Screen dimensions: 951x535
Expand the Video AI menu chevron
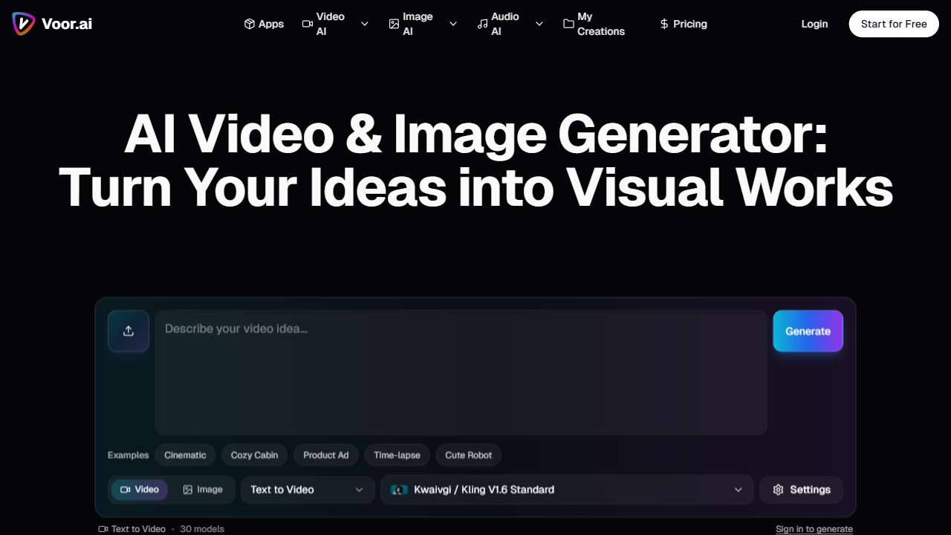tap(365, 24)
